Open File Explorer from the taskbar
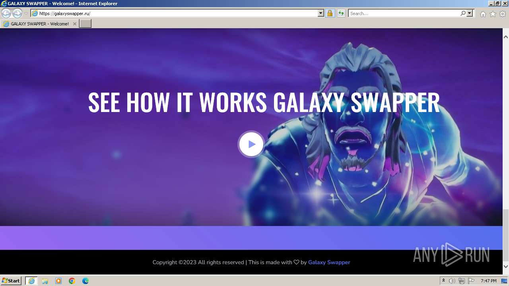 [x=45, y=281]
